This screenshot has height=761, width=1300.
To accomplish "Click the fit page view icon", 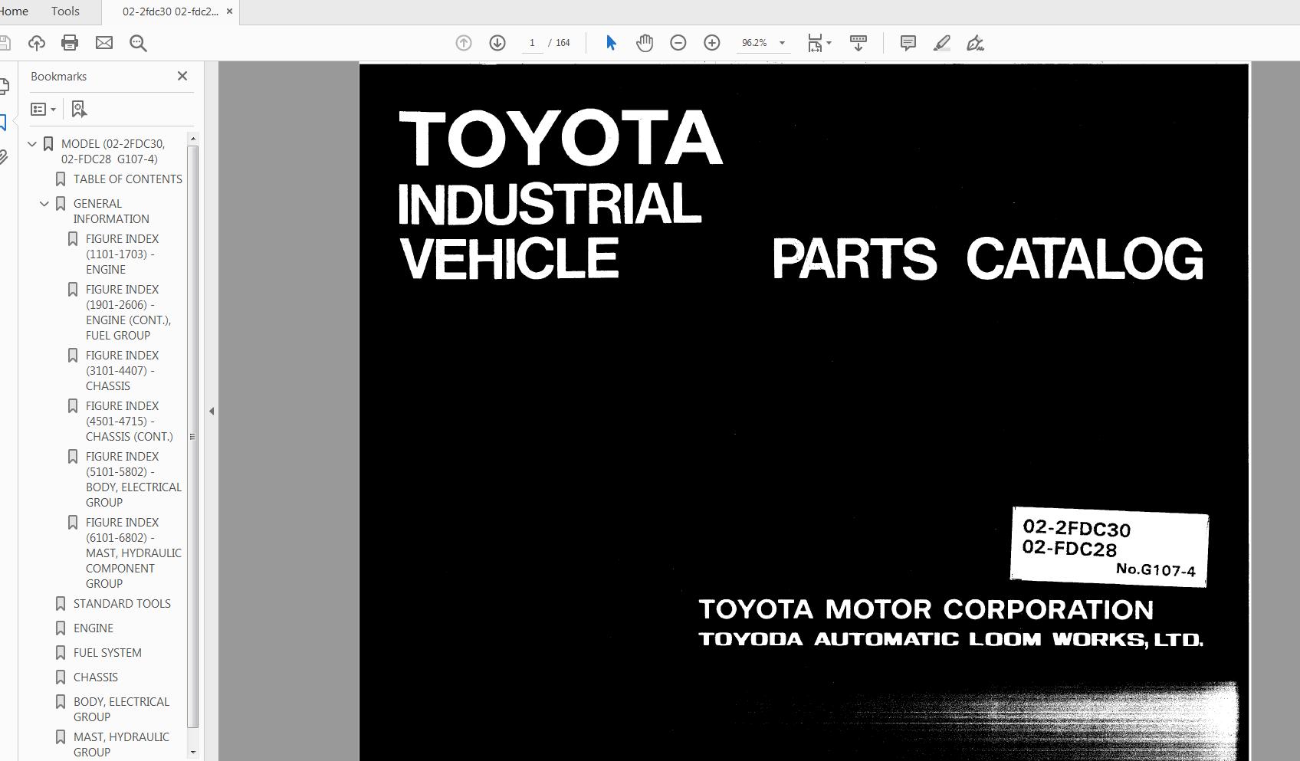I will (x=815, y=43).
